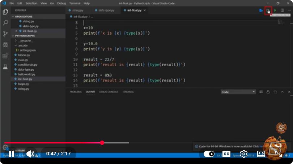Seek video using the red progress bar
This screenshot has height=164, width=293.
click(x=67, y=143)
